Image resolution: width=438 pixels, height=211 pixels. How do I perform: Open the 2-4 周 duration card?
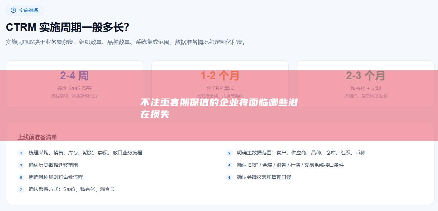tap(74, 84)
